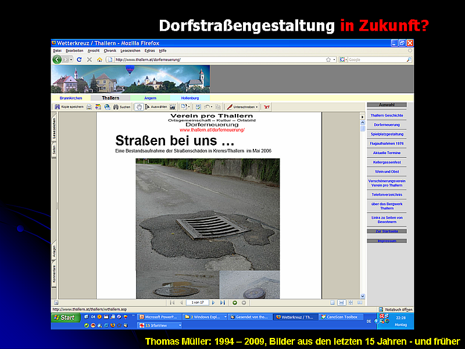Advance to next PDF page
Viewport: 465px width, 349px height.
(213, 302)
